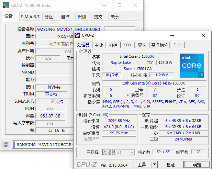Click the 工具 button in CPU-Z

point(142,165)
